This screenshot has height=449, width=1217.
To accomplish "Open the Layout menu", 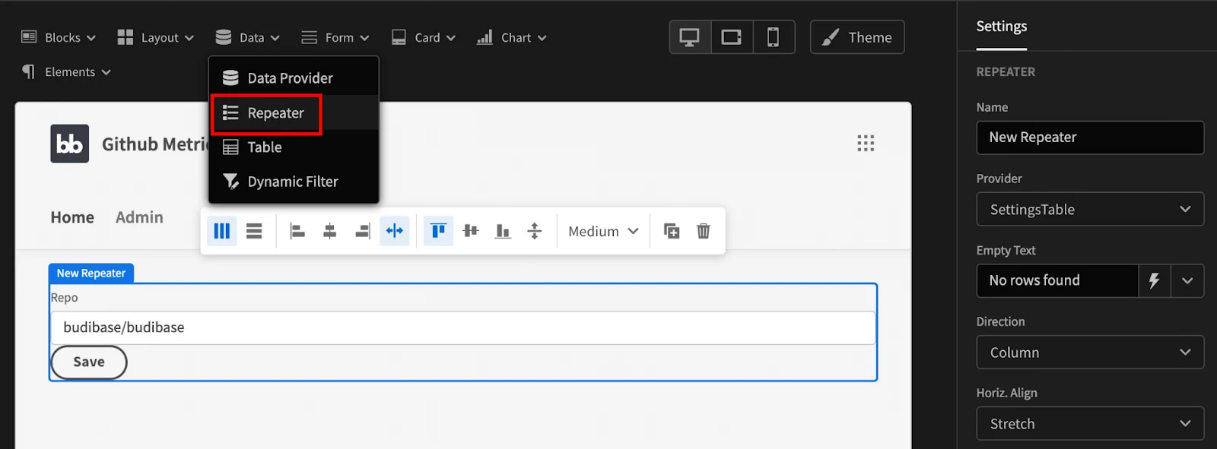I will (x=156, y=37).
